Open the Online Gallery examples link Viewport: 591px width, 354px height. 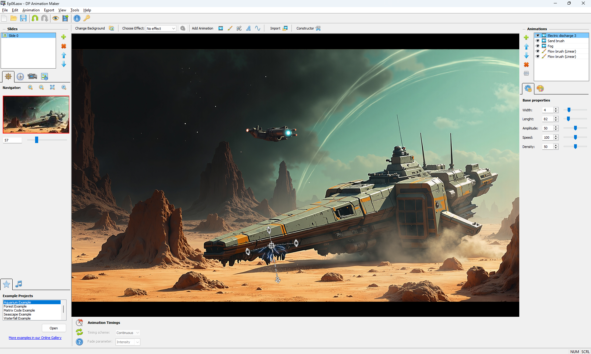[35, 338]
